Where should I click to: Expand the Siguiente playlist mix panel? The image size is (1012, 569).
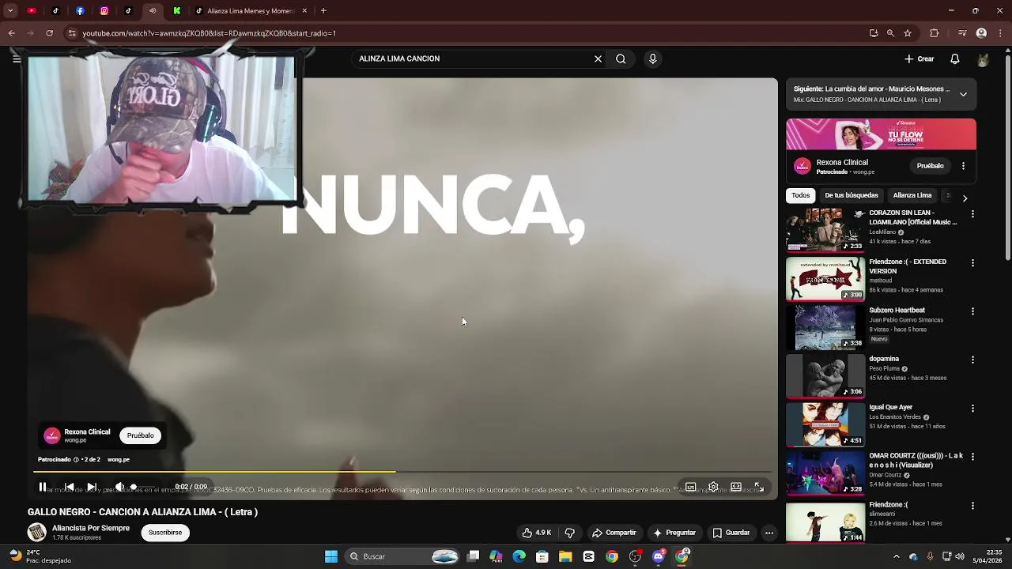point(963,94)
